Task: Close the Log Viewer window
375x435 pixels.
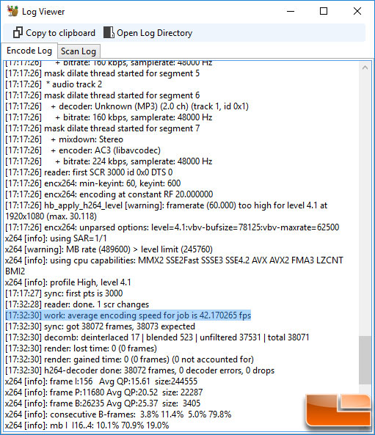Action: (x=357, y=12)
